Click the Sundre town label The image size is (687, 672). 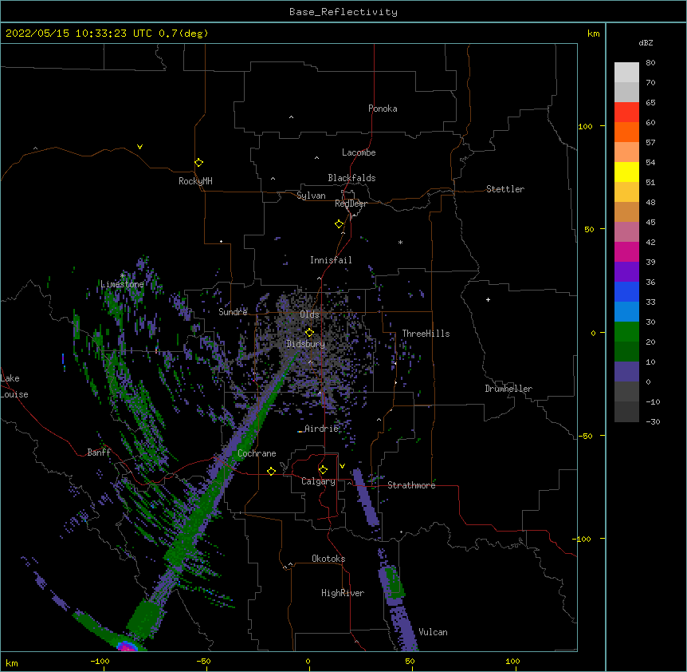(233, 312)
